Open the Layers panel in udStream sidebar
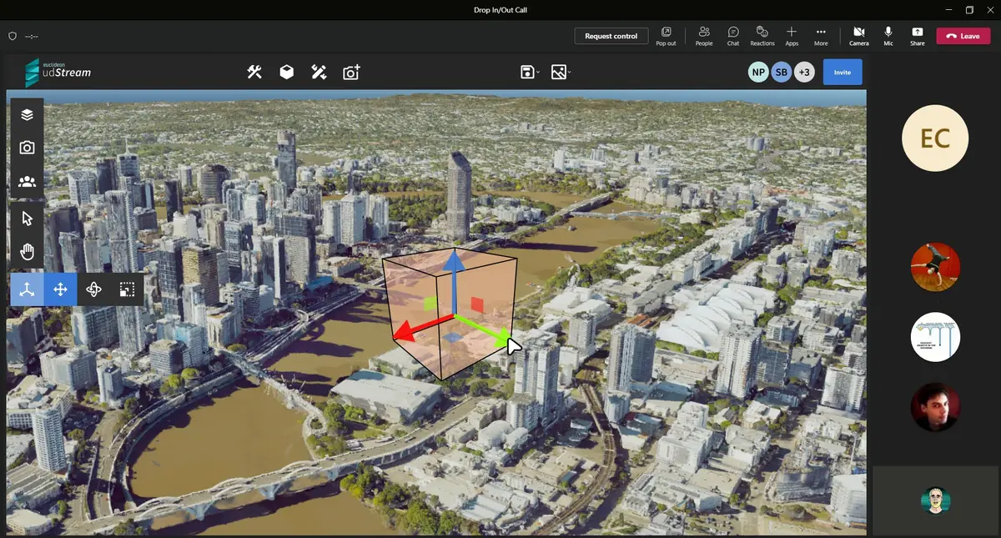Viewport: 1001px width, 538px height. [27, 114]
